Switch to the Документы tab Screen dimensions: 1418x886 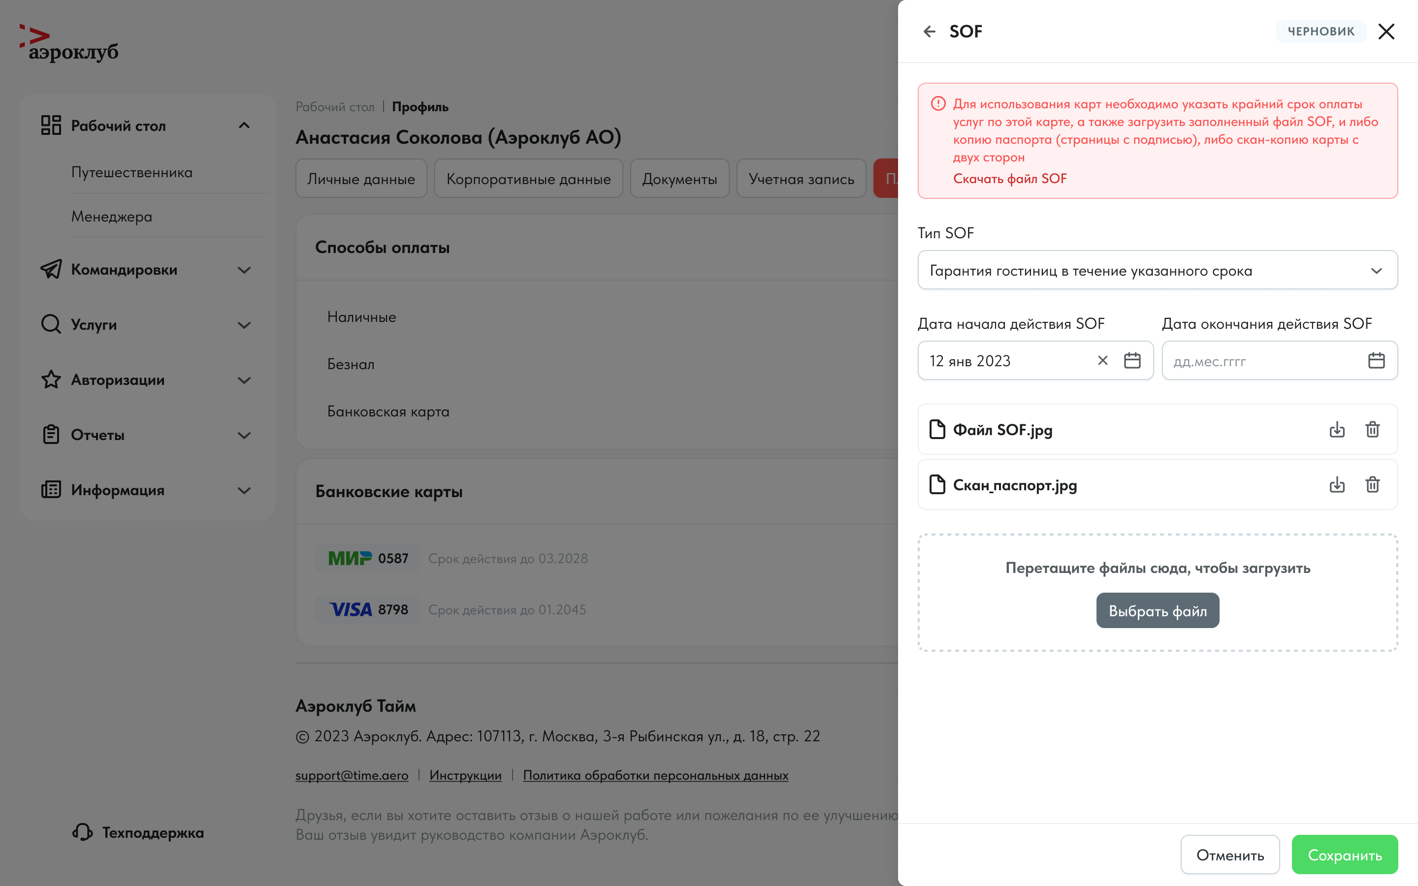pos(679,179)
